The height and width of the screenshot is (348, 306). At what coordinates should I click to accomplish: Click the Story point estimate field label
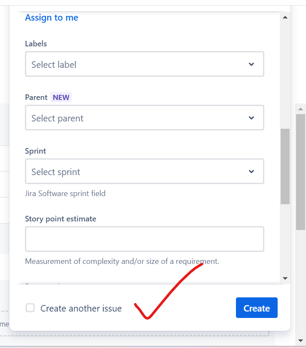tap(61, 219)
